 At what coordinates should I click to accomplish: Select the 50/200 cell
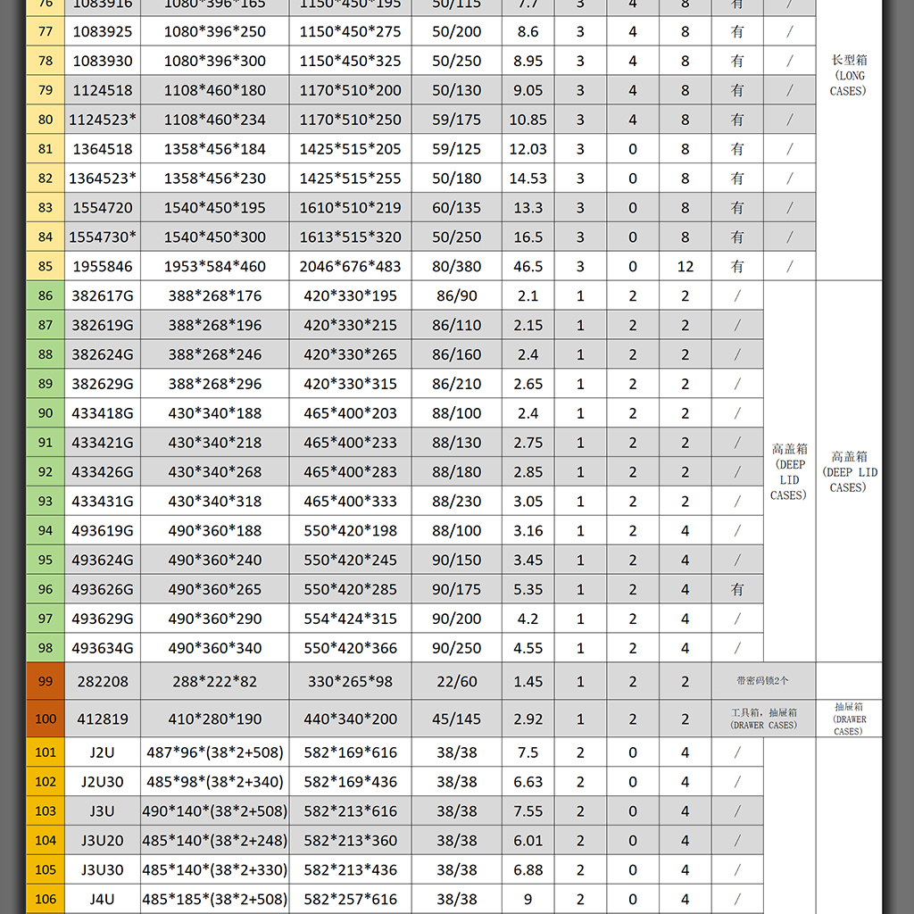coord(456,31)
